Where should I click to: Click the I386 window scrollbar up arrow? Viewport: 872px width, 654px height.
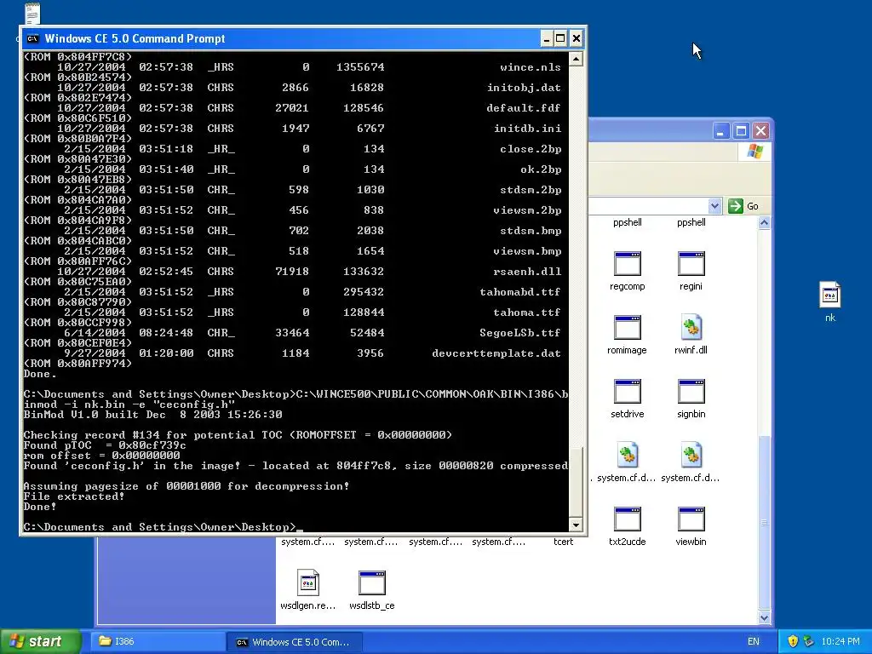[x=764, y=223]
